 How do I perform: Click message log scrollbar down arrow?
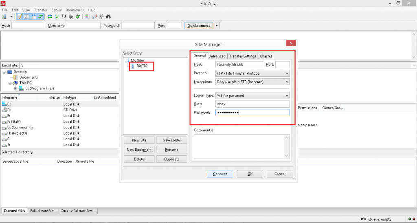[x=414, y=57]
